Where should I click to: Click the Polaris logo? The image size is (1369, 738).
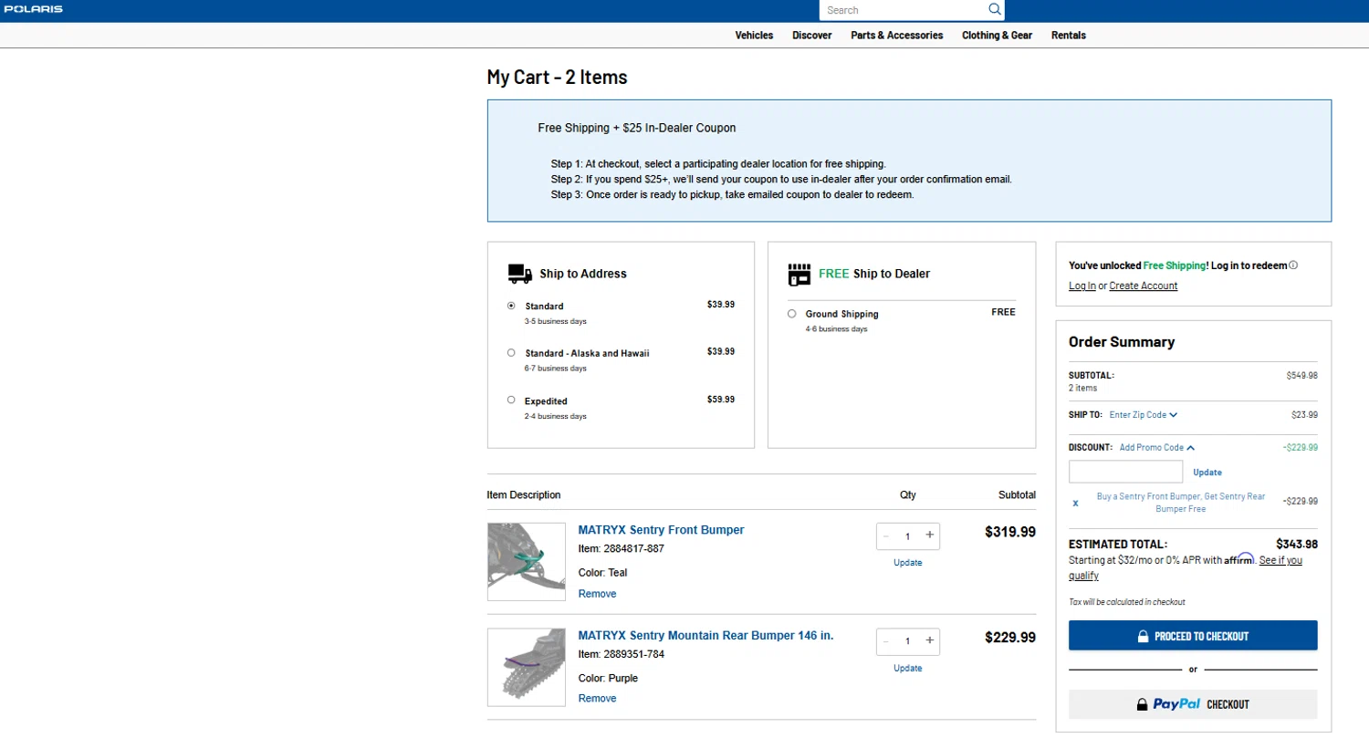coord(33,9)
